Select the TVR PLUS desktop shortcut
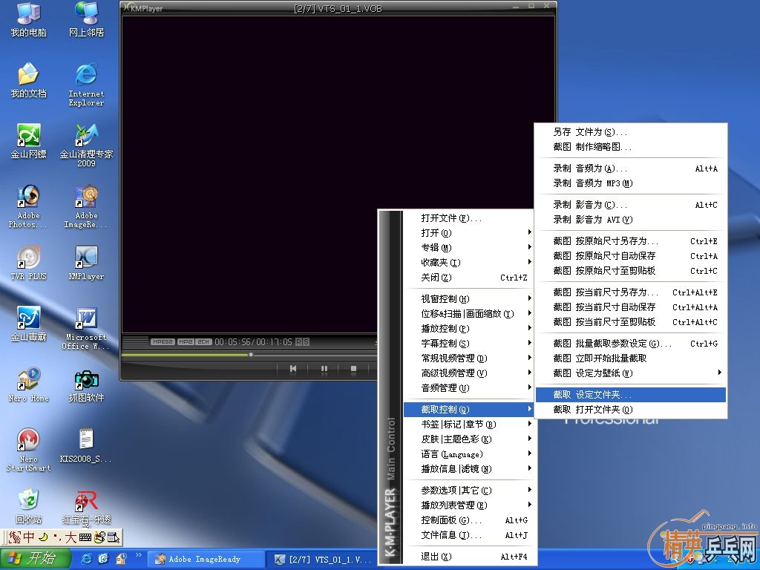Viewport: 760px width, 570px height. 29,263
